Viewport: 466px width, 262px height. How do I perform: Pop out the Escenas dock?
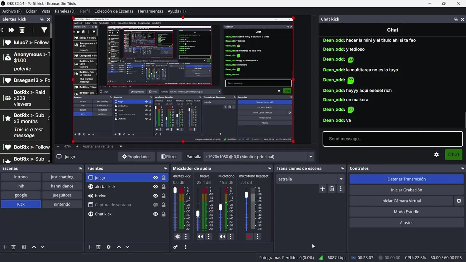point(80,168)
